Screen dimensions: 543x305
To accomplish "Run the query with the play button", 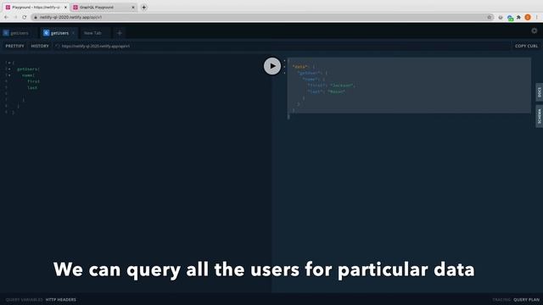I will [x=272, y=66].
